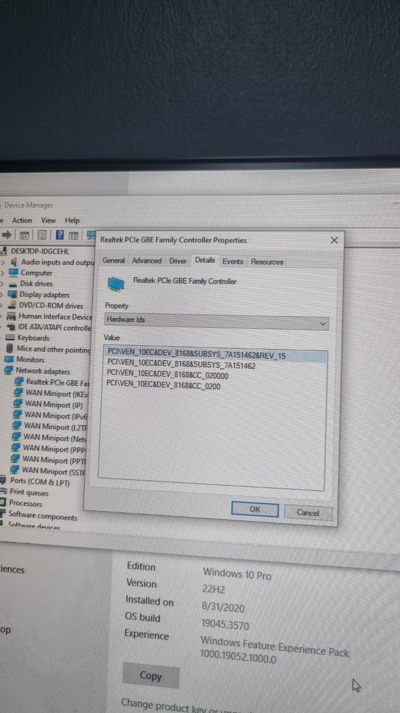Click the Print queues icon

click(3, 491)
